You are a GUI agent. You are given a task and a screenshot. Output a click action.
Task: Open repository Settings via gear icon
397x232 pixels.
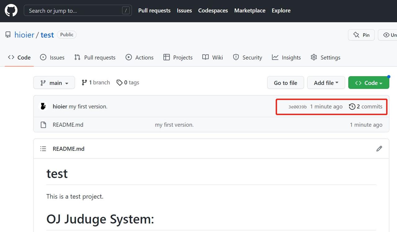[313, 57]
